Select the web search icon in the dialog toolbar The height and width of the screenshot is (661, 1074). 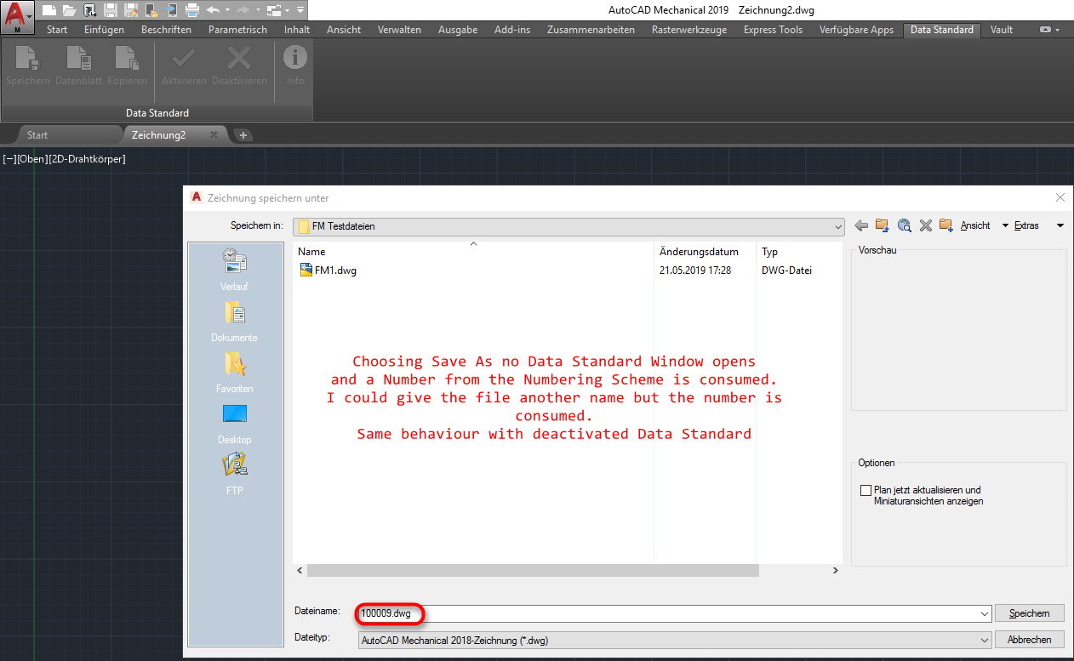click(x=904, y=225)
